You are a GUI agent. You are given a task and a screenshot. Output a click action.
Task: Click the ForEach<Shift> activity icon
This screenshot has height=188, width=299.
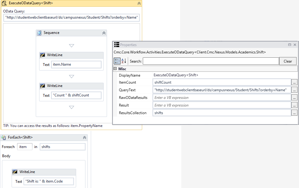(x=4, y=138)
